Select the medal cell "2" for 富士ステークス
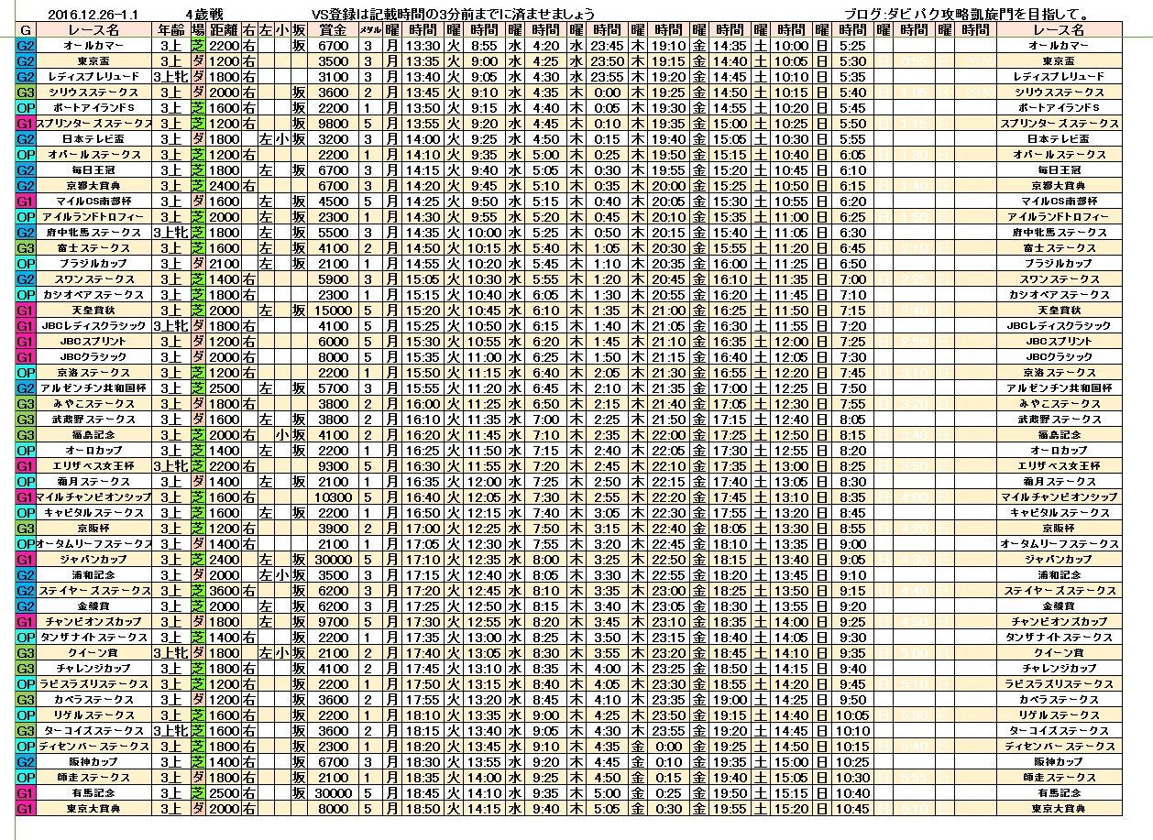This screenshot has width=1153, height=840. point(369,247)
